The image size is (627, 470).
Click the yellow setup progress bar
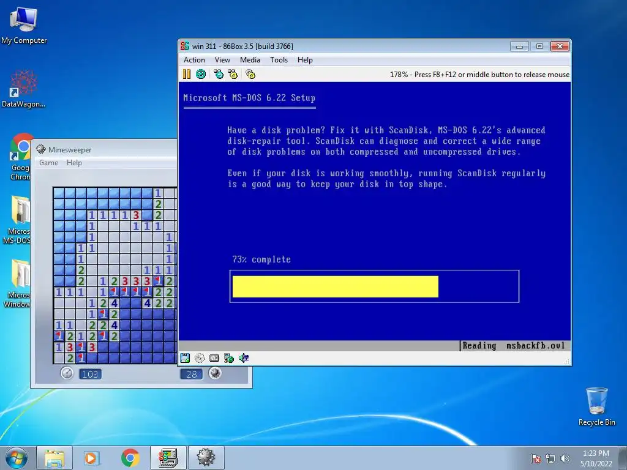[335, 286]
